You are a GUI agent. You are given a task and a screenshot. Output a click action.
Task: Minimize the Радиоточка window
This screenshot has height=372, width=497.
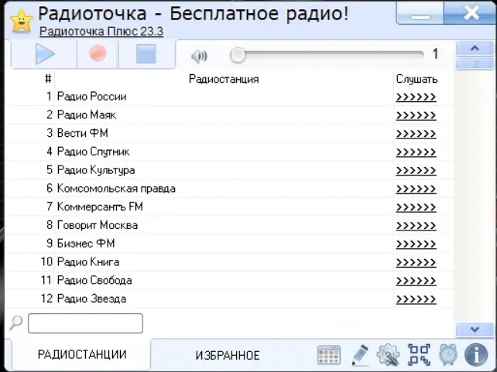click(x=420, y=12)
